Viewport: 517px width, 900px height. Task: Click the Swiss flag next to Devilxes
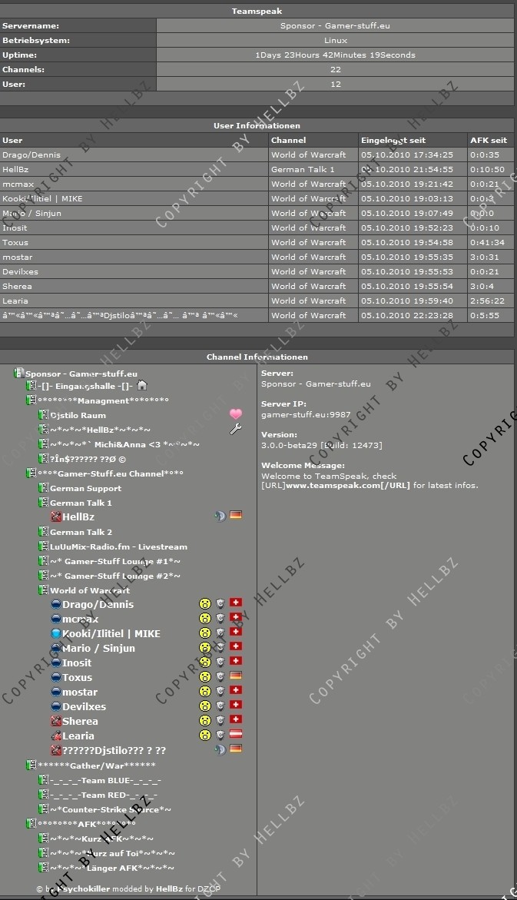pos(236,706)
